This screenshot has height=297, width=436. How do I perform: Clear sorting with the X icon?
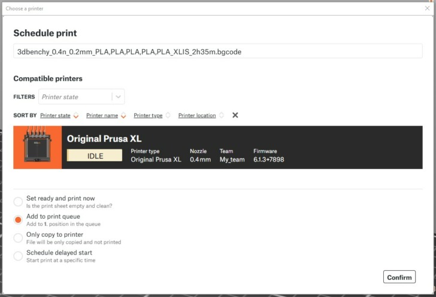[235, 115]
